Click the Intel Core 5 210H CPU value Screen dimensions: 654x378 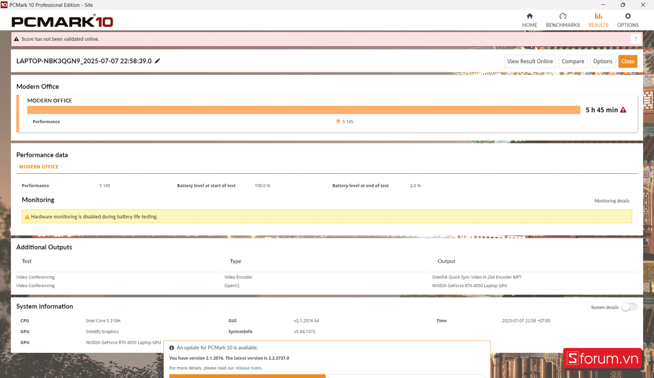103,321
